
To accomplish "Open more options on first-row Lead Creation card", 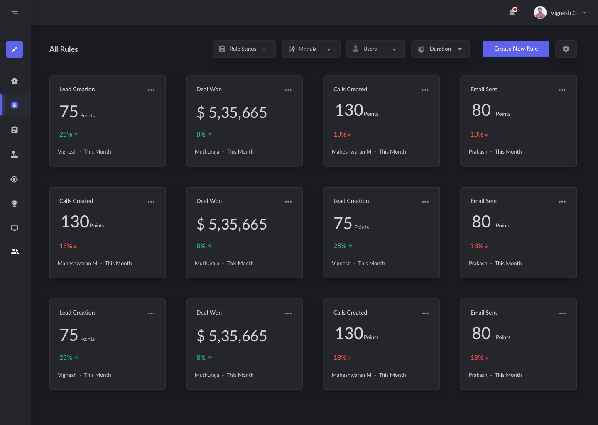I will 151,90.
